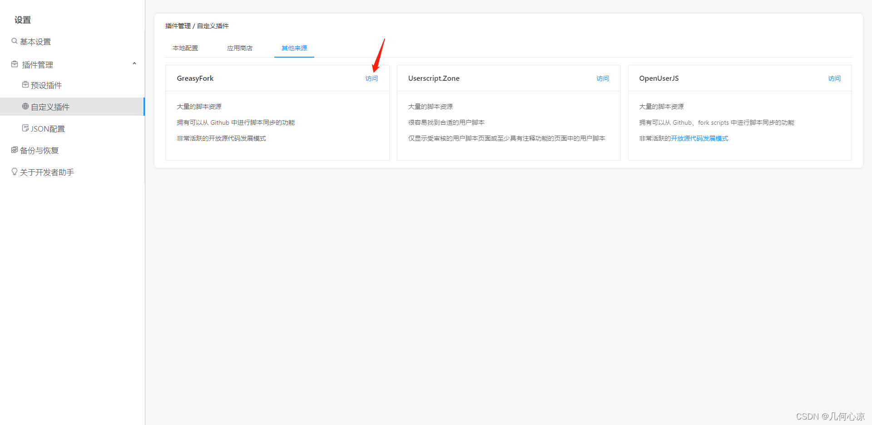Click text 仅显示受审核的用户脚本页面 line
This screenshot has width=872, height=425.
(506, 138)
